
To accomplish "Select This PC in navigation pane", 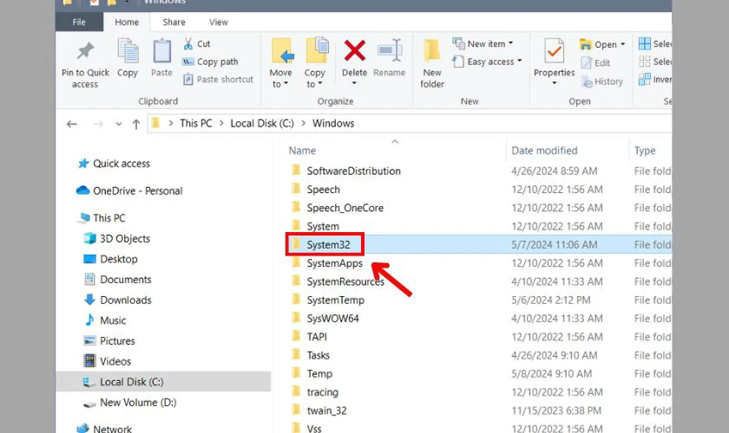I will pyautogui.click(x=102, y=218).
